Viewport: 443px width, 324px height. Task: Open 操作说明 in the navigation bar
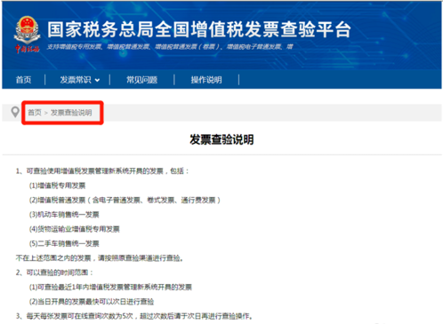[206, 80]
